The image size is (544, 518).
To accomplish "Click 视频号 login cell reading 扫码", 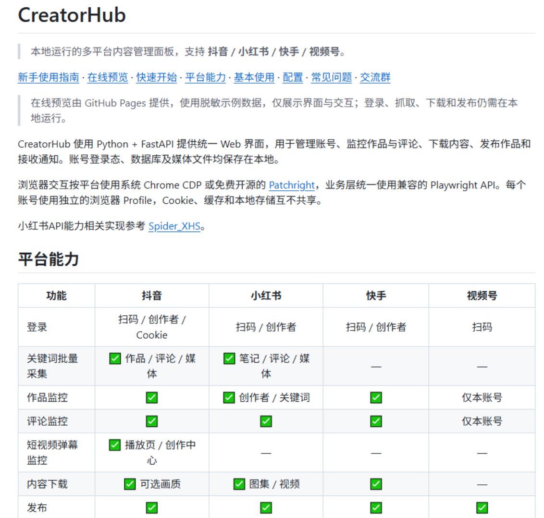I will point(482,327).
